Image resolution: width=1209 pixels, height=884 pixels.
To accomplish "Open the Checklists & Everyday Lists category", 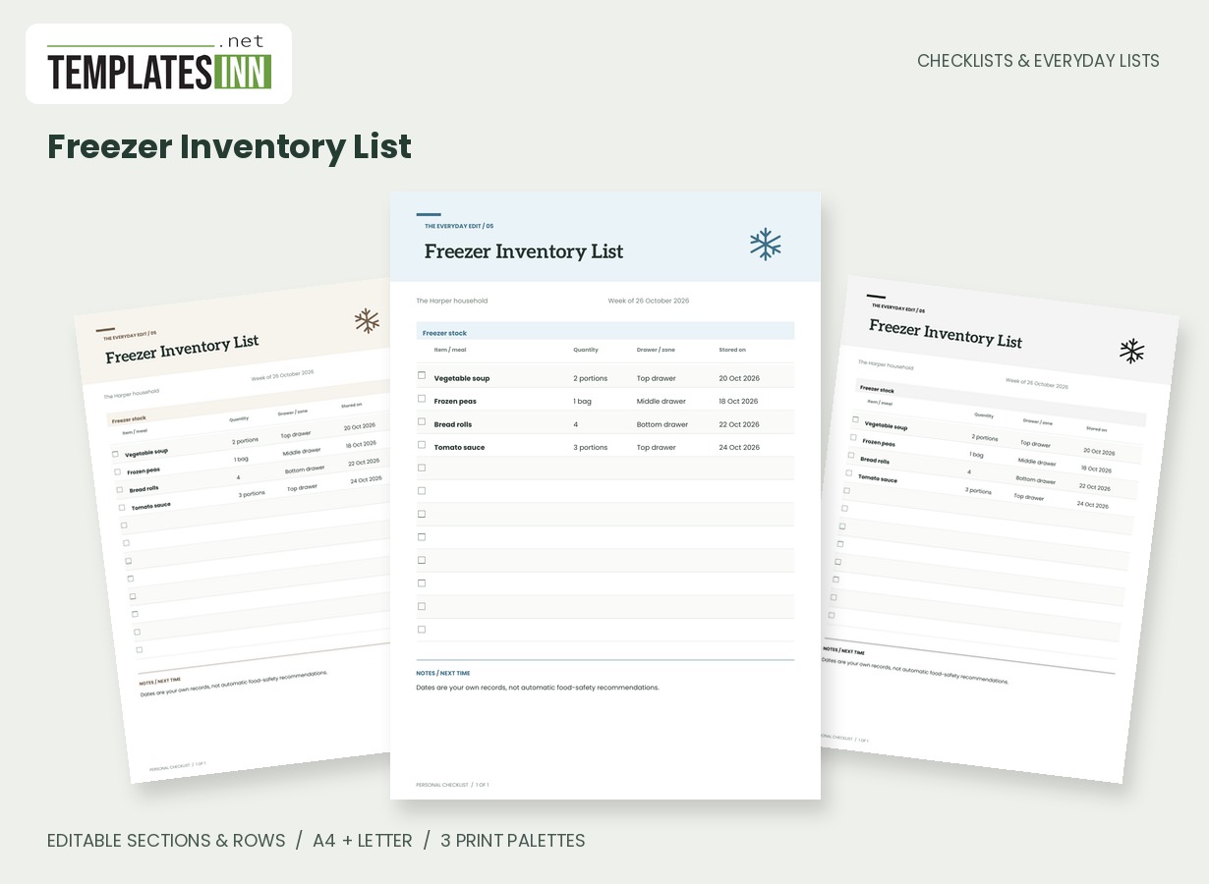I will (1038, 61).
